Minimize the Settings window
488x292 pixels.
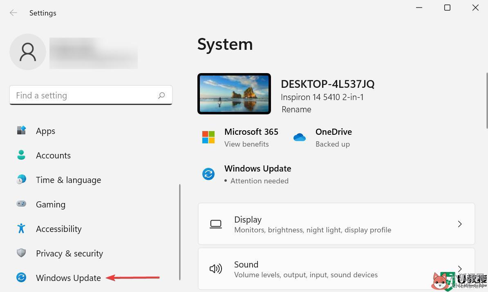[x=419, y=7]
